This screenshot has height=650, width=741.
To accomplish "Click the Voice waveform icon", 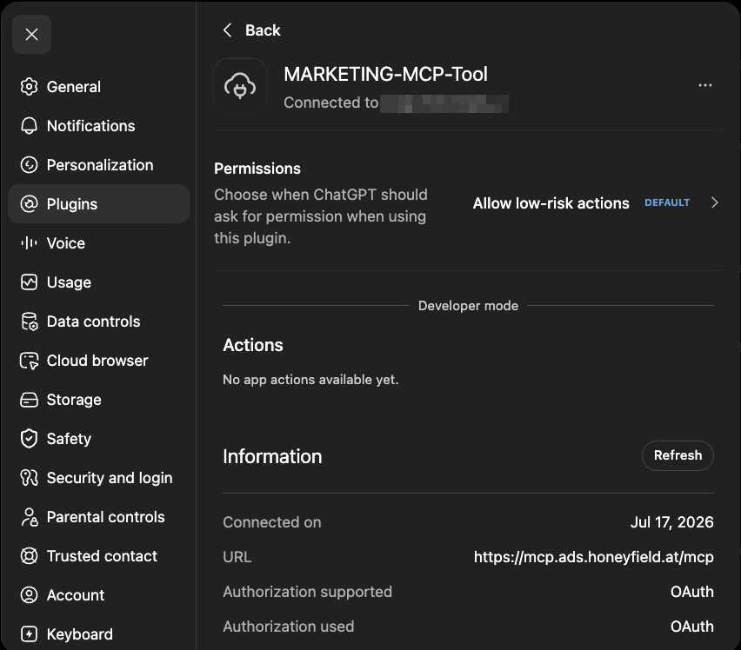I will point(29,243).
